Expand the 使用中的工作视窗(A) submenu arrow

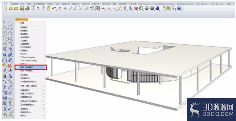point(44,101)
